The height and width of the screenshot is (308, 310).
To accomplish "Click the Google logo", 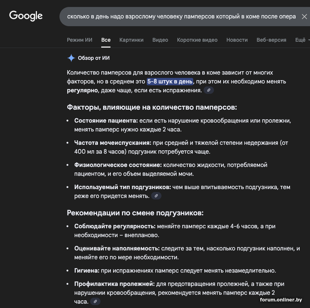I will coord(26,16).
